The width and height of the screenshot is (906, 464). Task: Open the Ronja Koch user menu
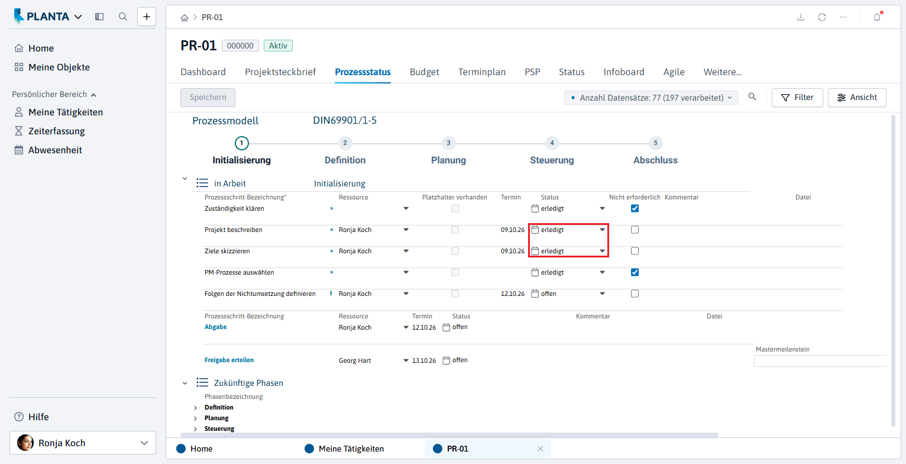click(x=83, y=443)
